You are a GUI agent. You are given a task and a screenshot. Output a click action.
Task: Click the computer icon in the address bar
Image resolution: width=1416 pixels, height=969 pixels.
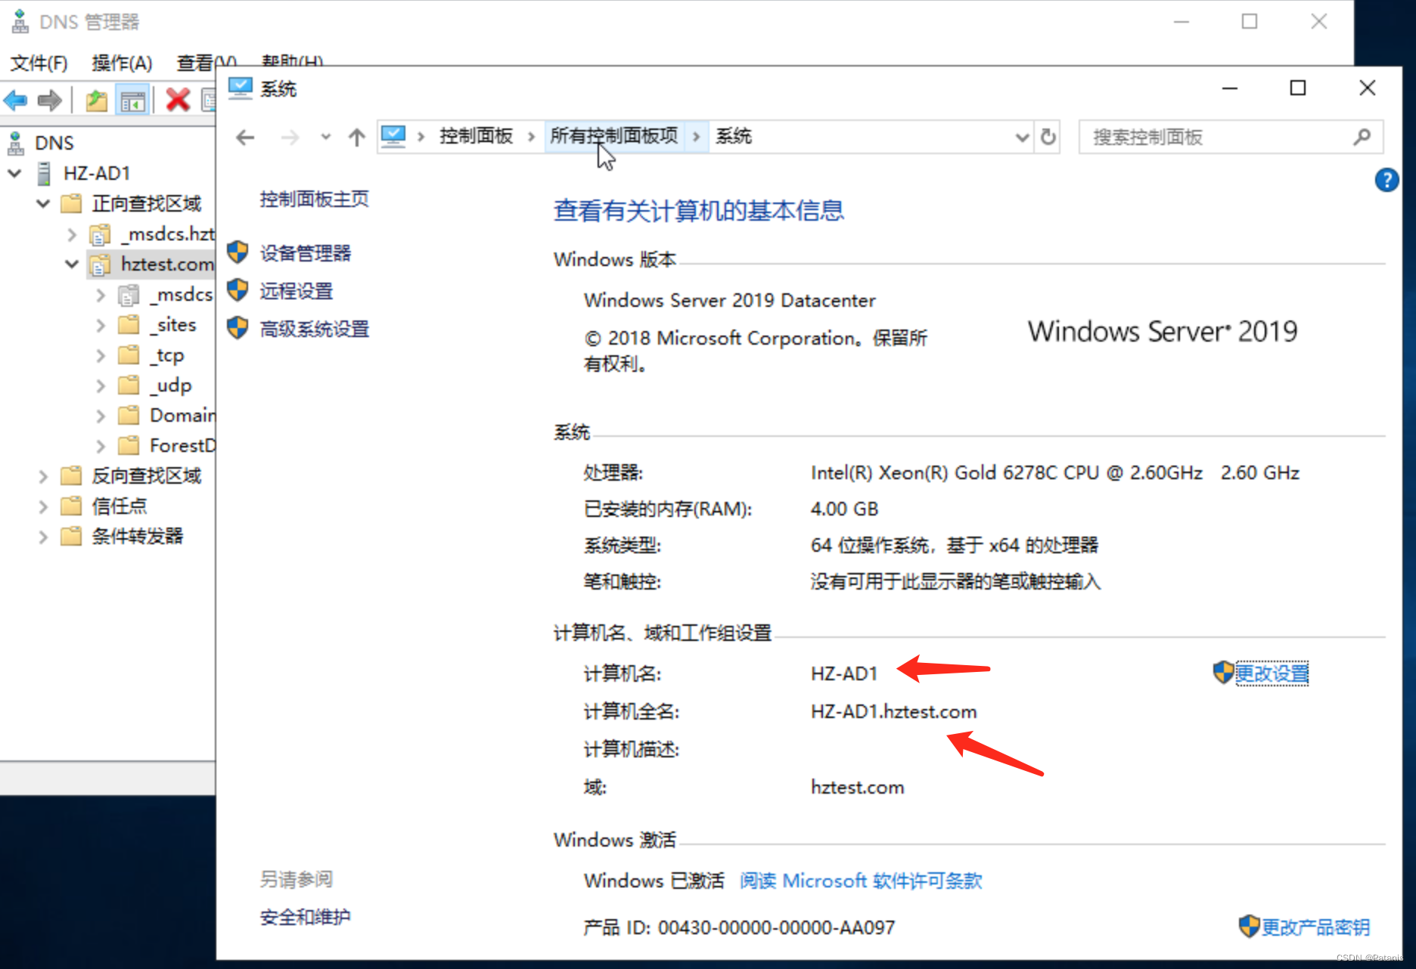pyautogui.click(x=393, y=136)
